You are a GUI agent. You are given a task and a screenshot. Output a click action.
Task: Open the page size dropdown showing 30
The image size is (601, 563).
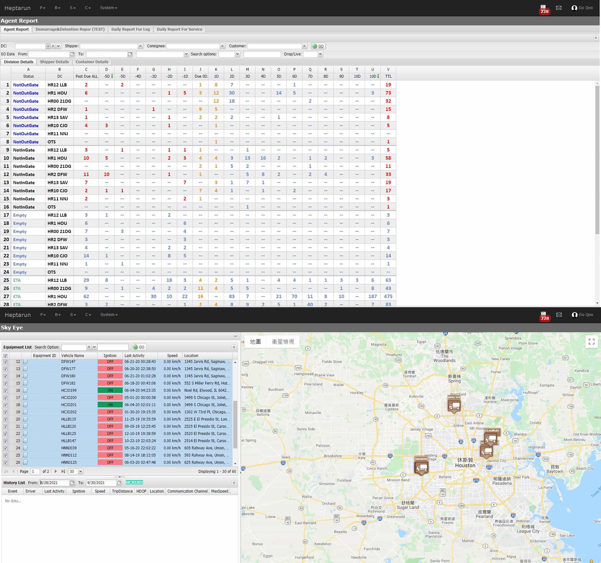[x=80, y=471]
